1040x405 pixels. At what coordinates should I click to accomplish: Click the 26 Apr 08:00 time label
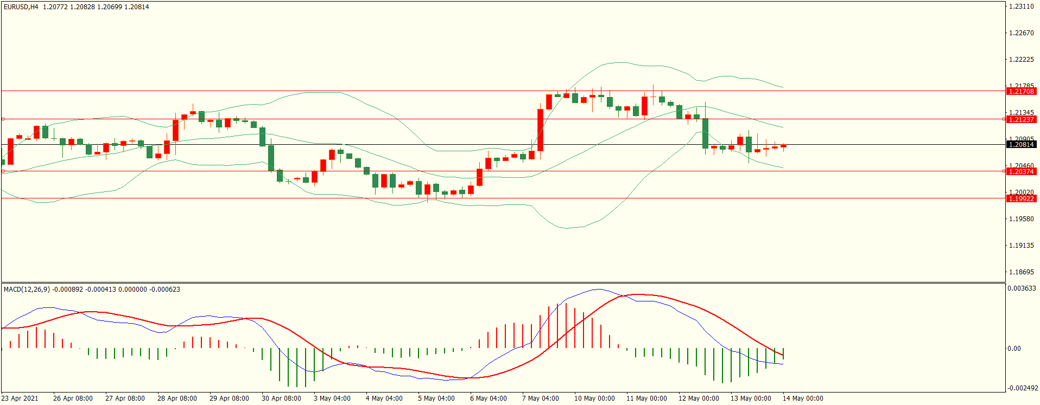(73, 398)
